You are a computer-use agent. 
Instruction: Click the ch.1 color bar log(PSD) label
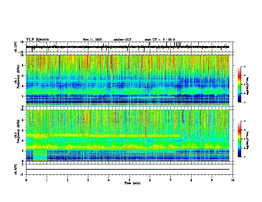pyautogui.click(x=248, y=86)
